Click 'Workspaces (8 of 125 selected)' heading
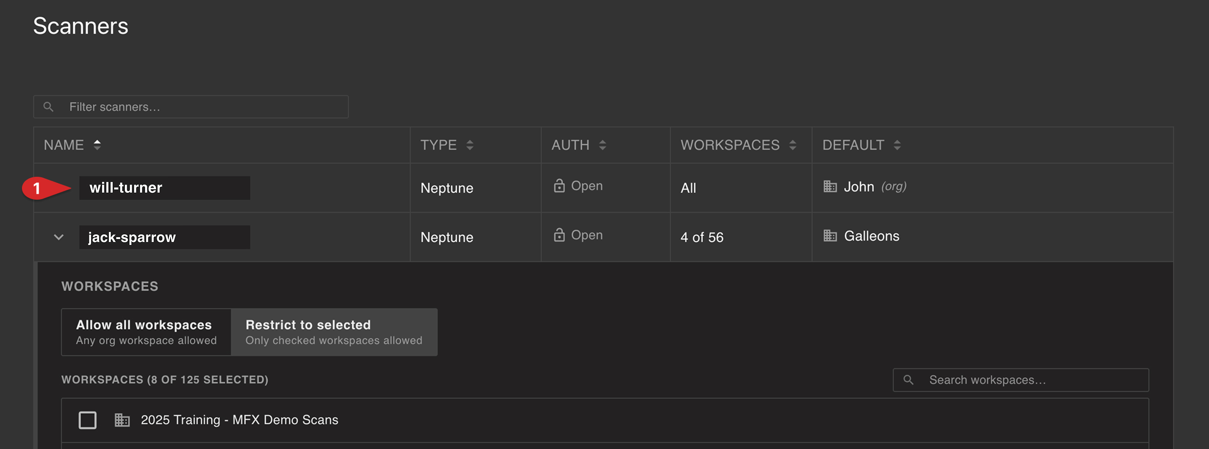The image size is (1209, 449). (165, 379)
